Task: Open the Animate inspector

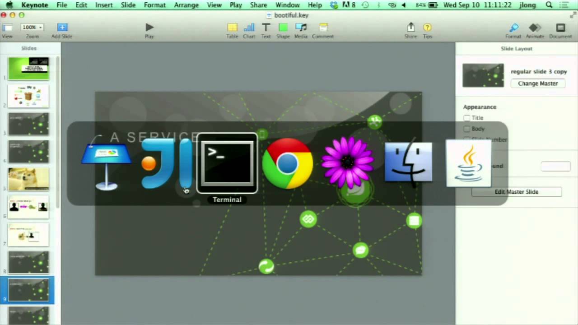Action: [x=535, y=28]
